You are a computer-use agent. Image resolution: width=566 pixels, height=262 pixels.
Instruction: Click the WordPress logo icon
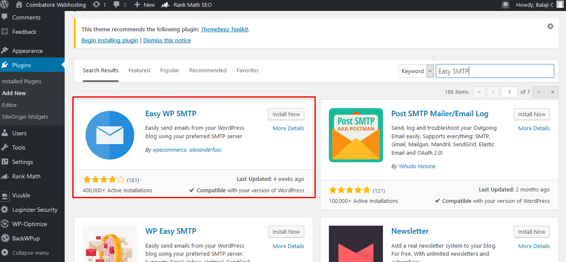click(x=5, y=5)
